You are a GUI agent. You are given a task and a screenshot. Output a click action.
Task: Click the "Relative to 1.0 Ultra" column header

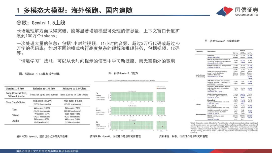click(x=74, y=89)
